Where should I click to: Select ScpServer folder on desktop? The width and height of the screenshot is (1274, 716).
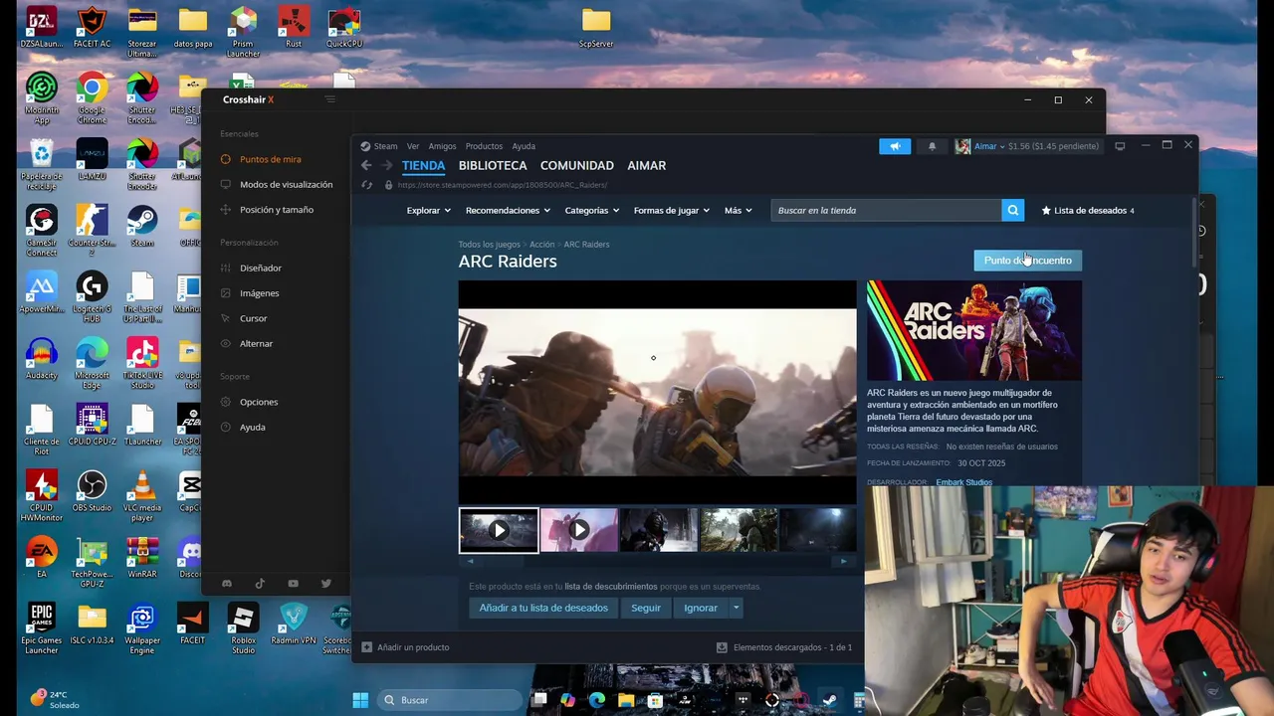(596, 28)
